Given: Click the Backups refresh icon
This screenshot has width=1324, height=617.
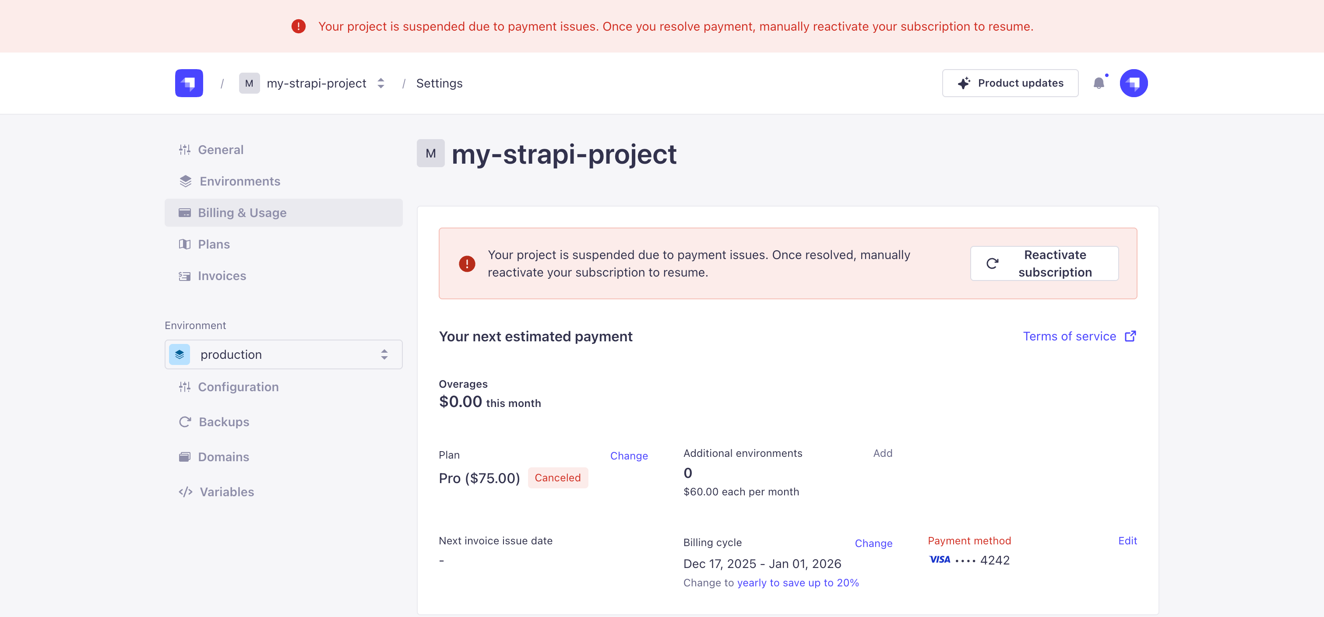Looking at the screenshot, I should [185, 422].
